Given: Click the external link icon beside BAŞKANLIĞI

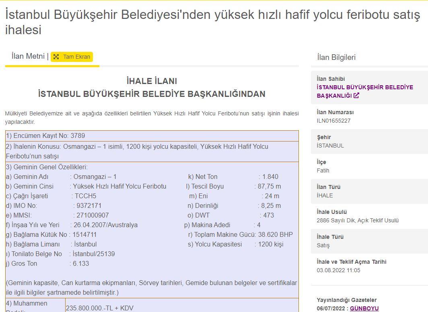Looking at the screenshot, I should coord(356,96).
